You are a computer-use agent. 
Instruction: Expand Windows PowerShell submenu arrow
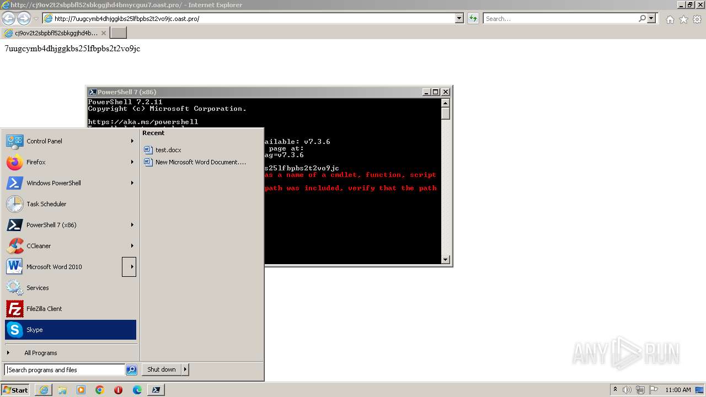(132, 183)
